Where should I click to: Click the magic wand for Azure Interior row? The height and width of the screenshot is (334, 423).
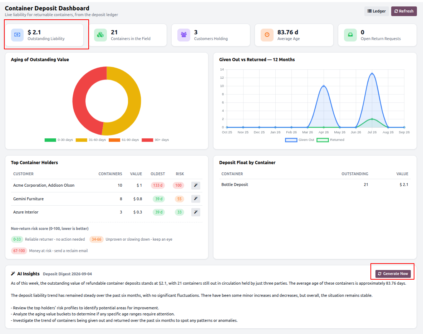(196, 212)
